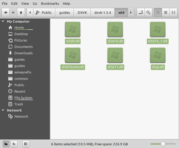Open the Help menu
This screenshot has height=148, width=179.
click(66, 4)
